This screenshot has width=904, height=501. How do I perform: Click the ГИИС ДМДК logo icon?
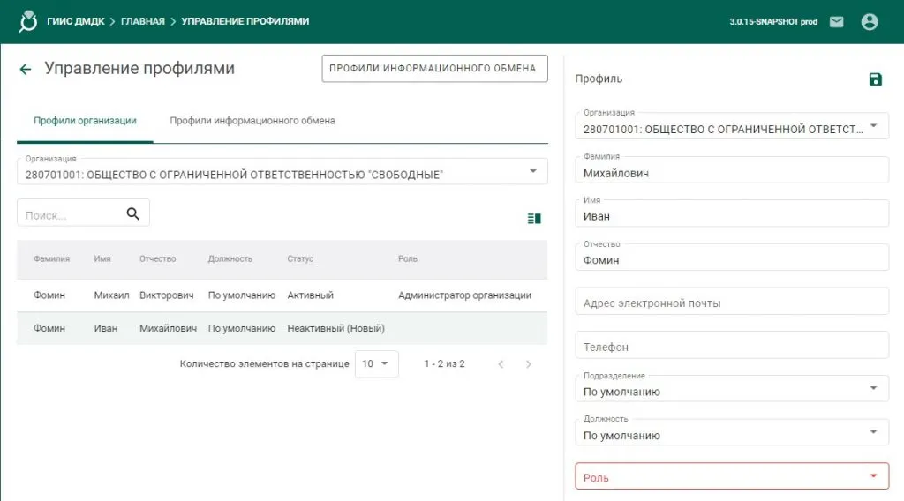click(x=27, y=21)
